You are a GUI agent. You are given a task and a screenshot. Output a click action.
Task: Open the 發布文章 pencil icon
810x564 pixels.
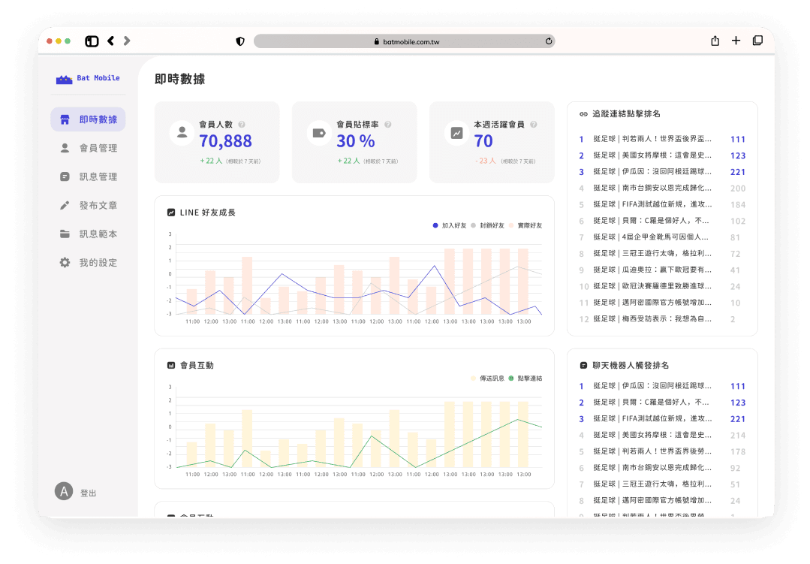point(65,205)
